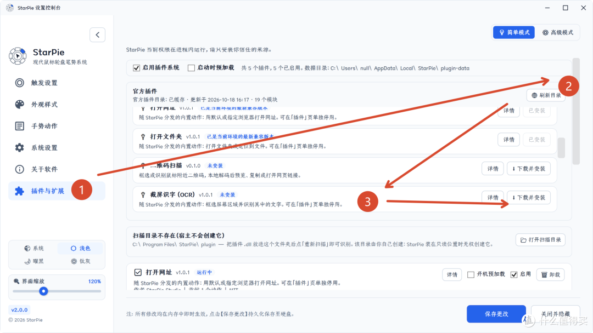Click the 保存更改 button
The image size is (593, 333).
click(496, 314)
